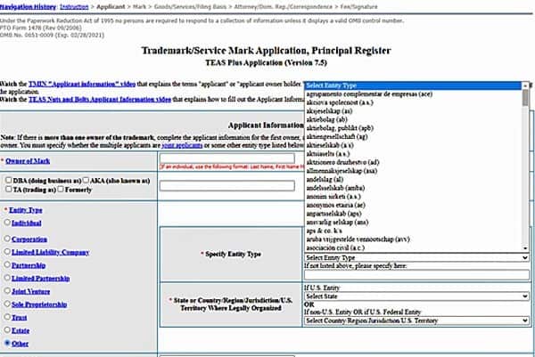The image size is (535, 357).
Task: Click the entity list scrollbar thumb
Action: pos(526,98)
